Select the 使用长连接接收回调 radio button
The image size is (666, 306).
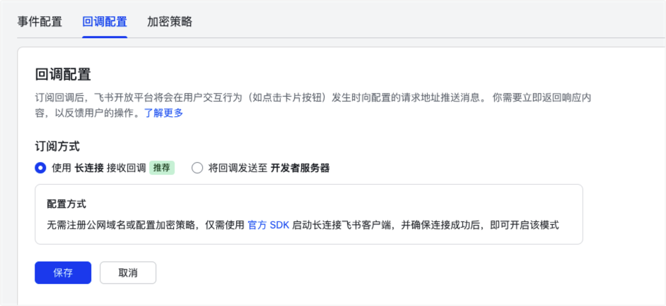pyautogui.click(x=40, y=168)
